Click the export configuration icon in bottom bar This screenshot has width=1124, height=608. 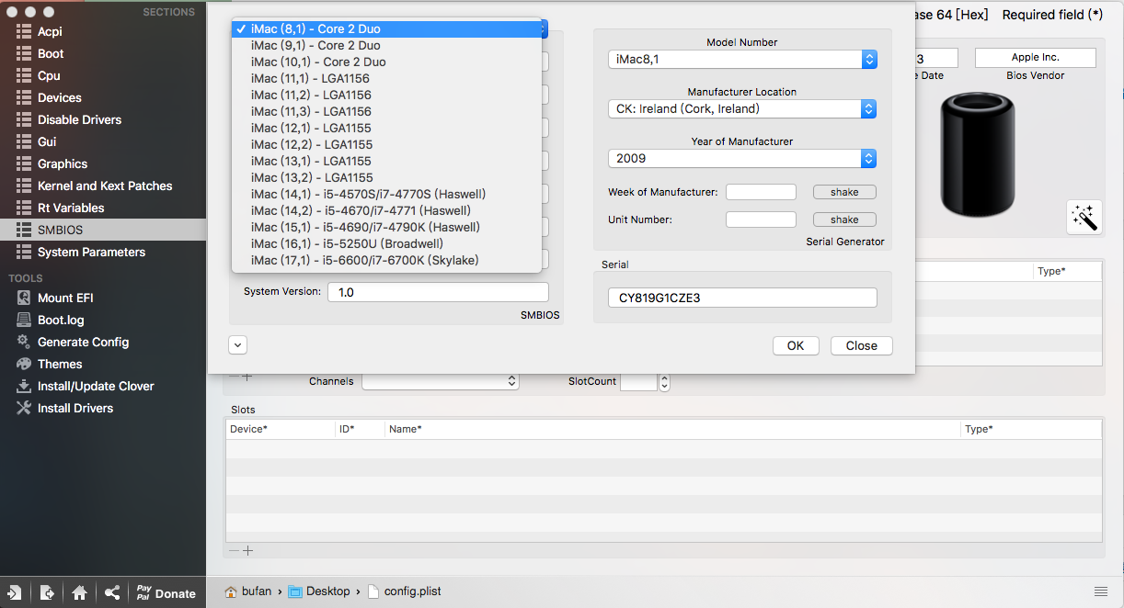tap(47, 593)
